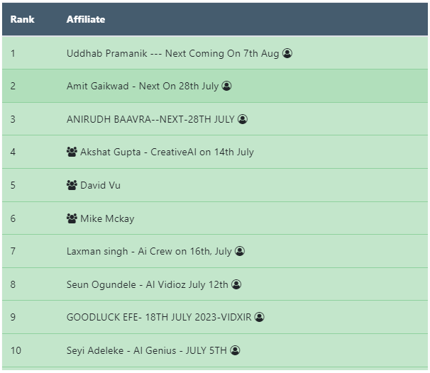Click the profile icon after Laxman singh entry
Viewport: 430px width, 373px height.
pyautogui.click(x=240, y=251)
